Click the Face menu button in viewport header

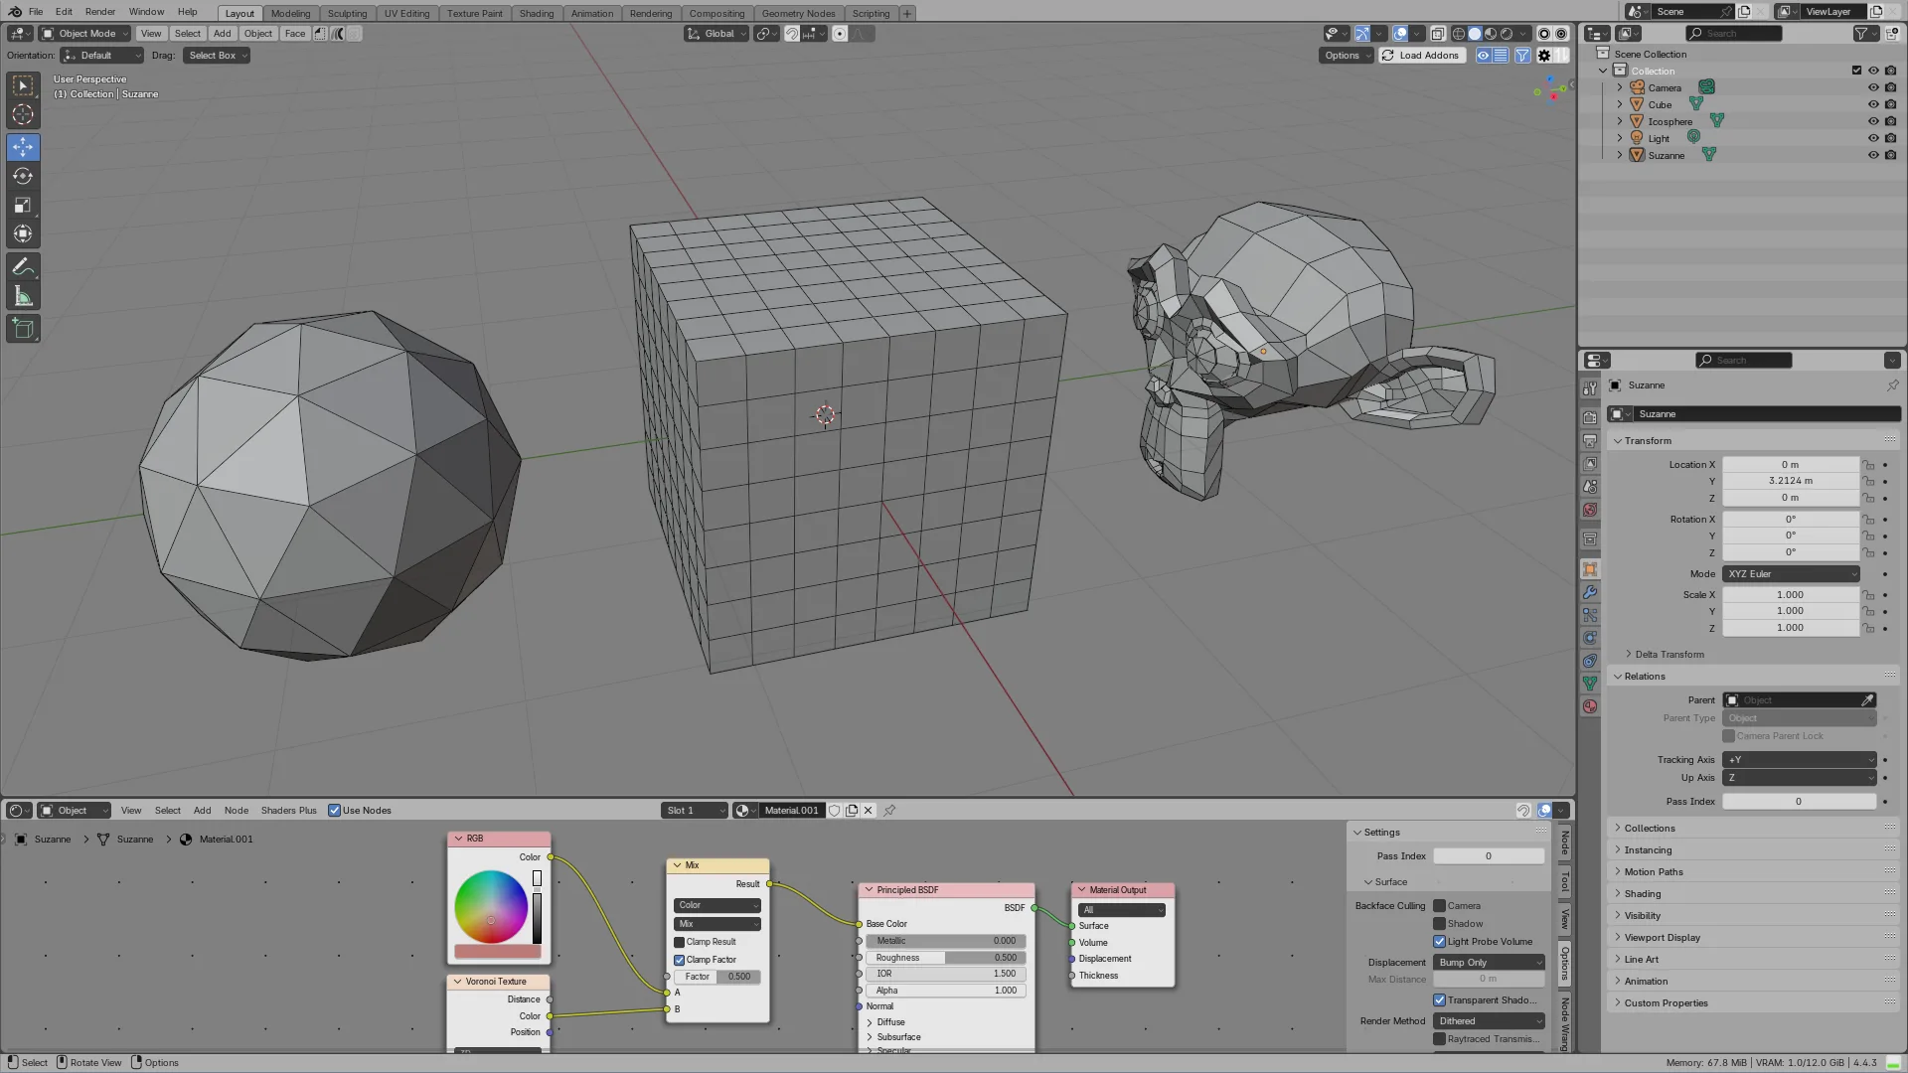[295, 34]
